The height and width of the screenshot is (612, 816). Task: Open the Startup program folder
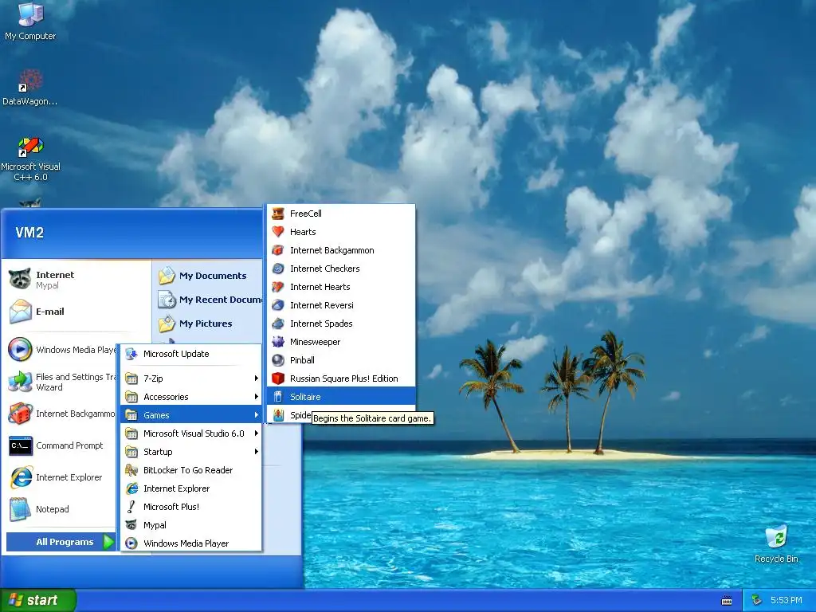click(191, 452)
